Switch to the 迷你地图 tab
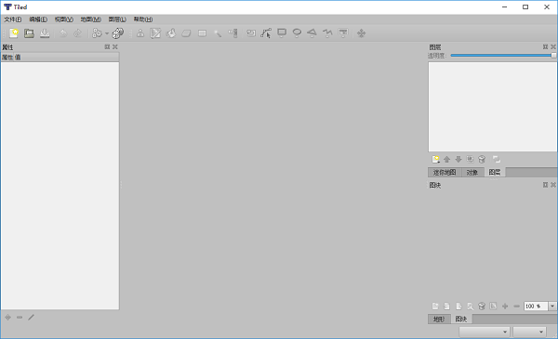This screenshot has width=558, height=339. pyautogui.click(x=445, y=173)
